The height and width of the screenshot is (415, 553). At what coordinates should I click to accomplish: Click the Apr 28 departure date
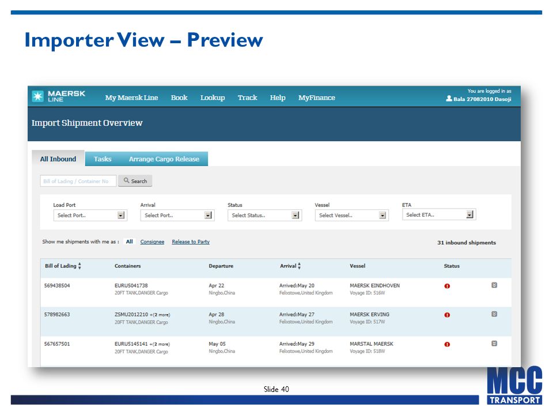[x=217, y=315]
